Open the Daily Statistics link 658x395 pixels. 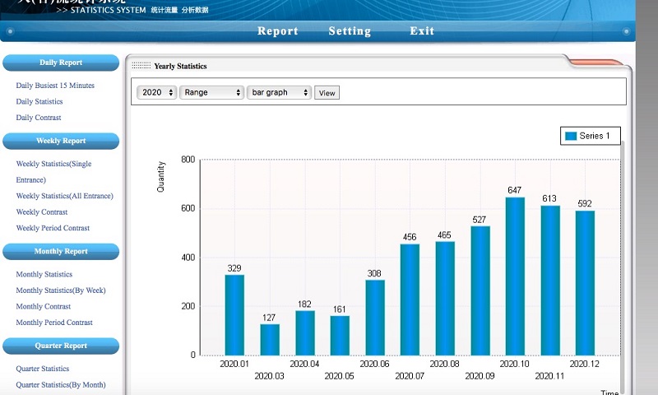click(39, 101)
